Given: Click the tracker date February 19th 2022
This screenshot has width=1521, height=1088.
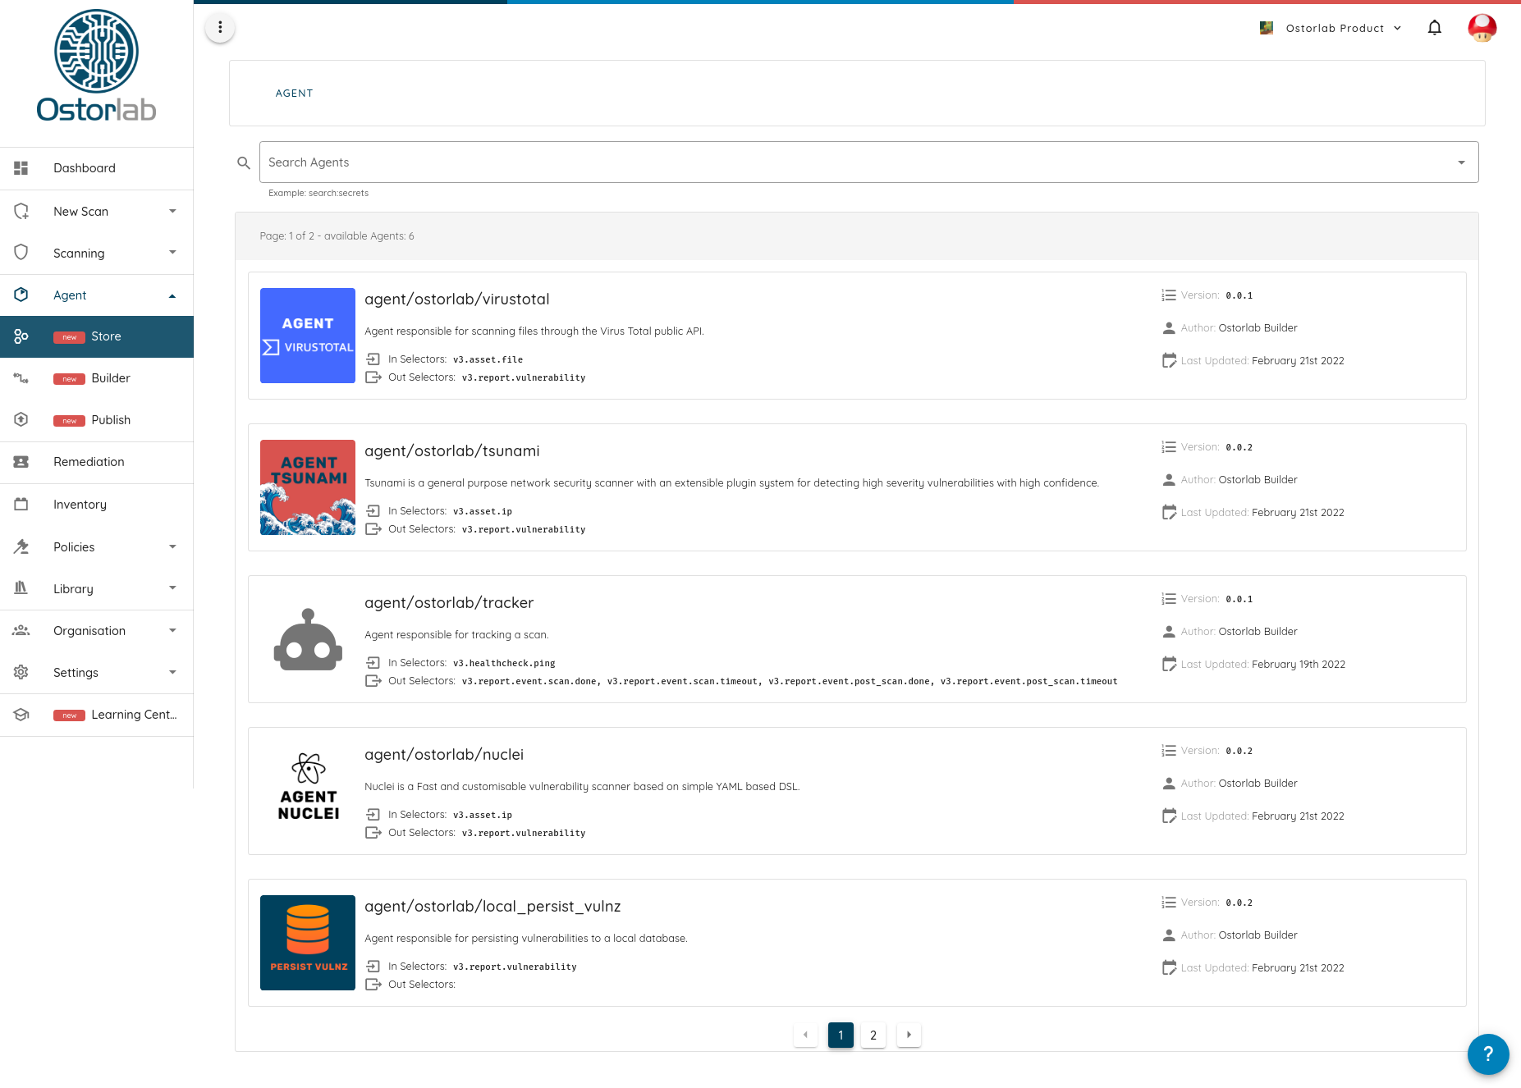Looking at the screenshot, I should click(x=1299, y=665).
